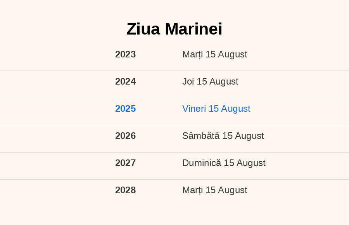Image resolution: width=349 pixels, height=225 pixels.
Task: Click the word Joi in the 2024 row
Action: click(x=188, y=81)
